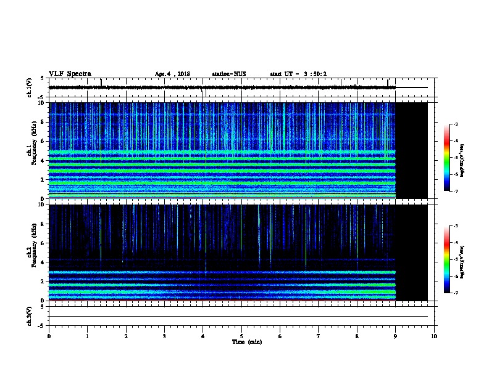Click time axis tick label 7
The height and width of the screenshot is (377, 489).
tap(319, 336)
